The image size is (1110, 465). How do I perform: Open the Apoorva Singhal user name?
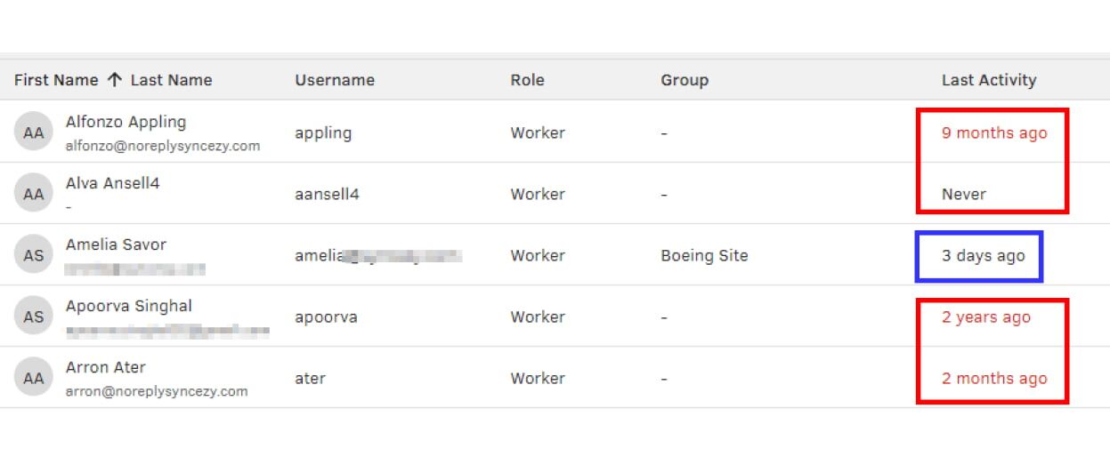click(x=128, y=306)
